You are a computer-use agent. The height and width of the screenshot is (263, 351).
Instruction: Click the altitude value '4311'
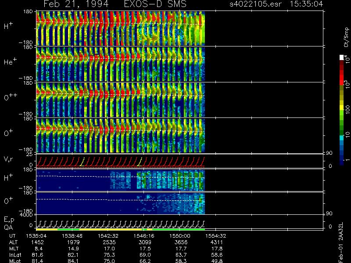[217, 242]
